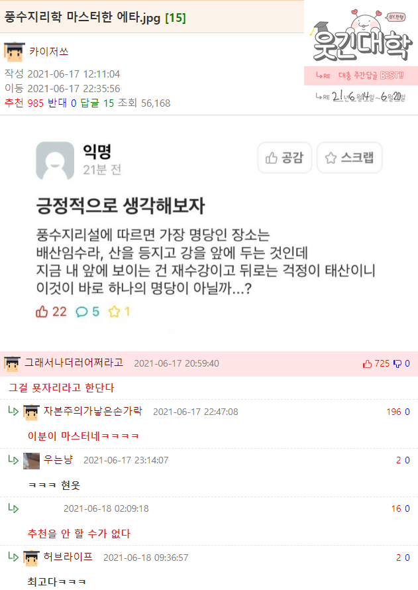Image resolution: width=418 pixels, height=590 pixels.
Task: Open 카이저쏘 author nickname link
Action: click(49, 52)
